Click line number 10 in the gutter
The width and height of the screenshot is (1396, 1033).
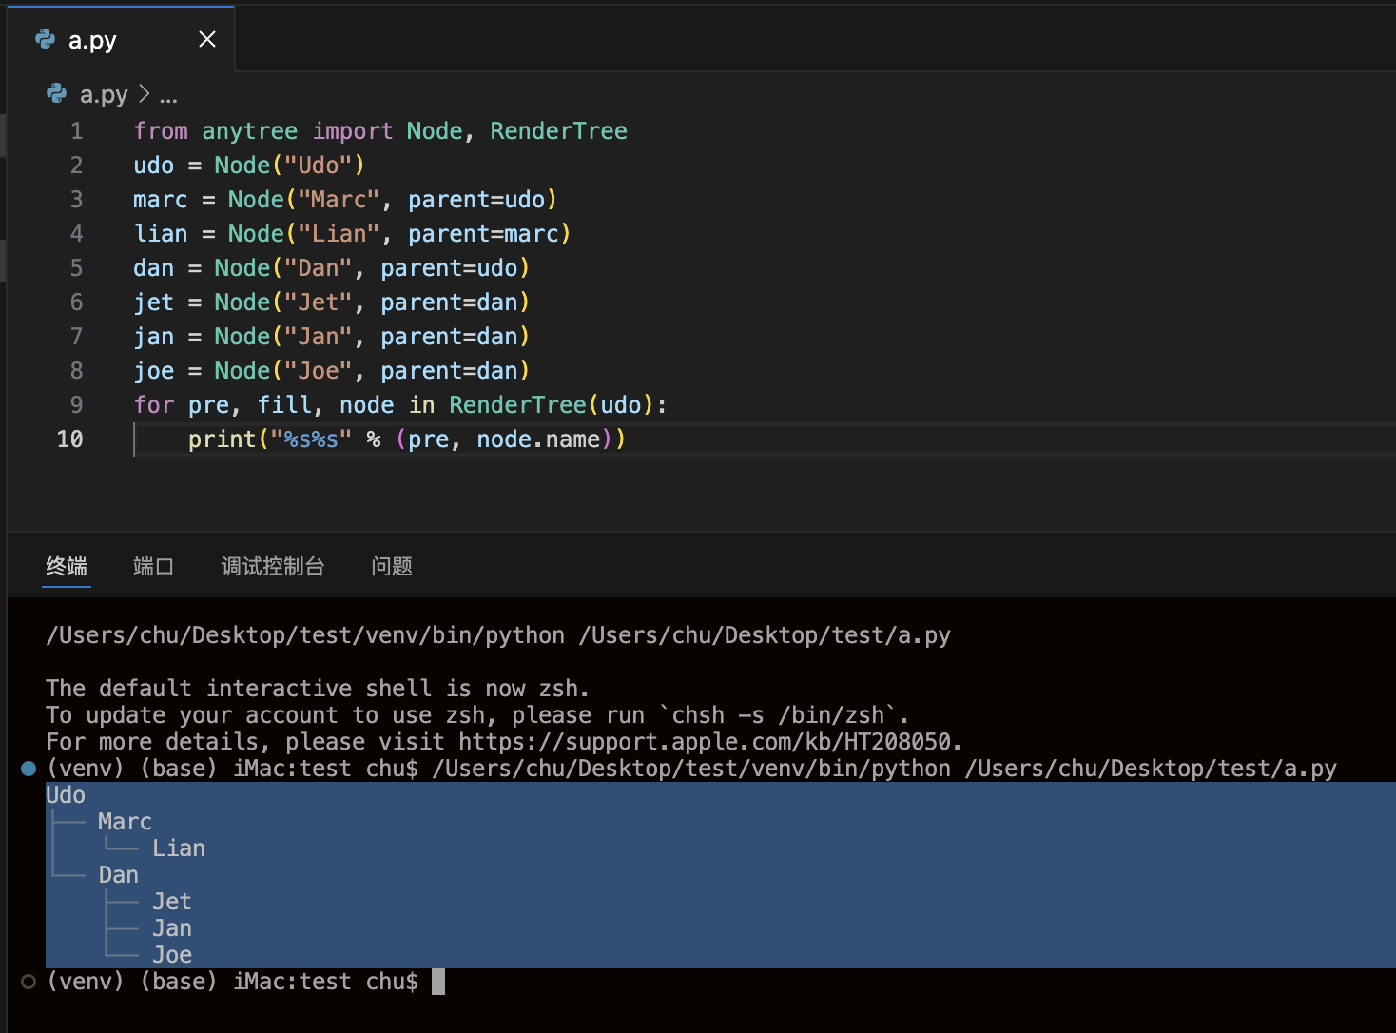(x=70, y=439)
